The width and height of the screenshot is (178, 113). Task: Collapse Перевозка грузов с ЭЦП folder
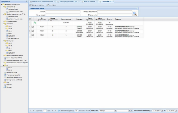[x=2, y=4]
